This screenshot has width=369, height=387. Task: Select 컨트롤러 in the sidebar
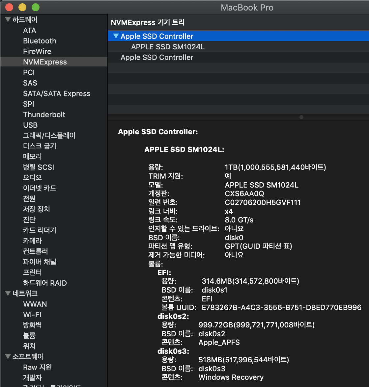click(x=35, y=251)
